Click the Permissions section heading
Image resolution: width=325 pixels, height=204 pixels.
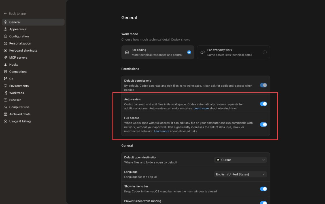coord(130,69)
